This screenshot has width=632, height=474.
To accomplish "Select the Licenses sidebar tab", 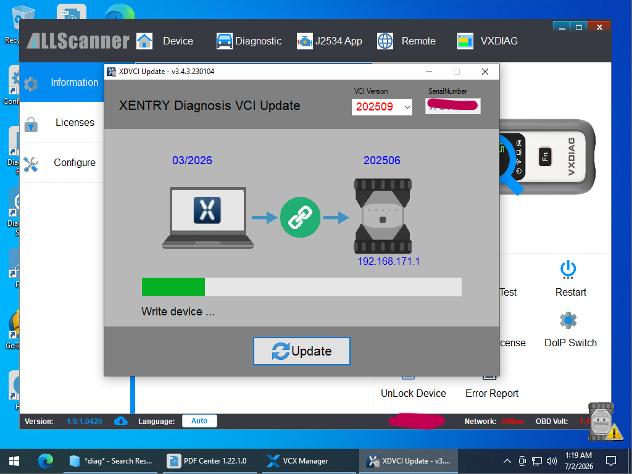I will tap(62, 123).
